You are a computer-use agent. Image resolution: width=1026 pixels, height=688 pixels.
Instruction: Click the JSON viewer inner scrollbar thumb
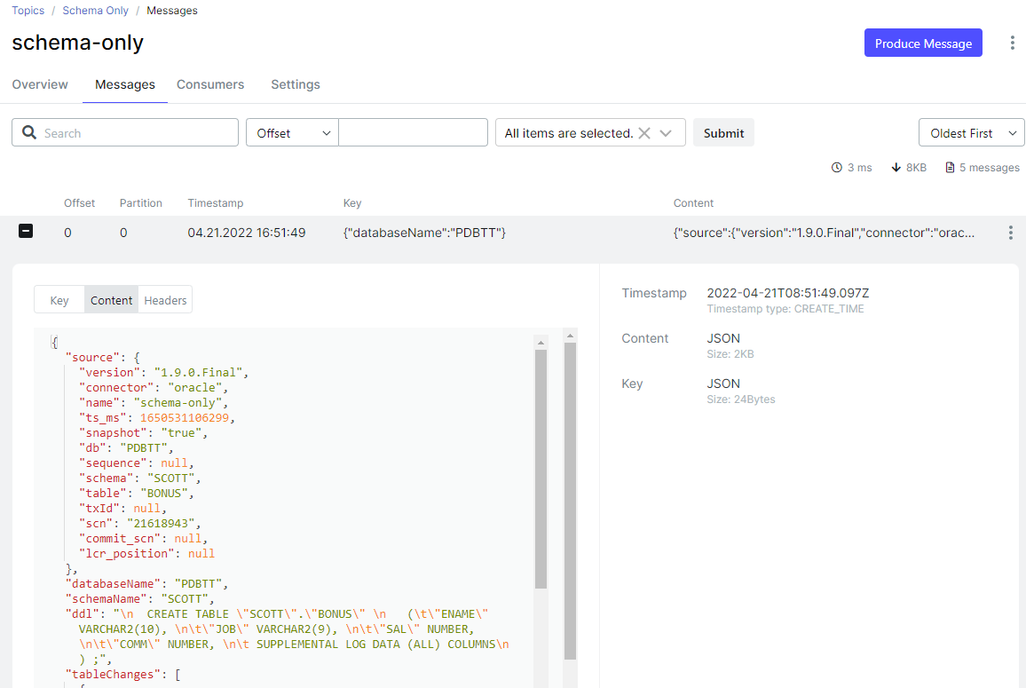tap(541, 469)
